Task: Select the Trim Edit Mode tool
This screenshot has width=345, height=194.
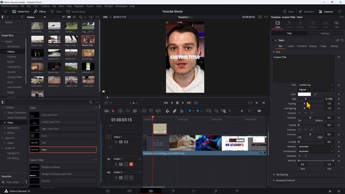Action: click(120, 111)
